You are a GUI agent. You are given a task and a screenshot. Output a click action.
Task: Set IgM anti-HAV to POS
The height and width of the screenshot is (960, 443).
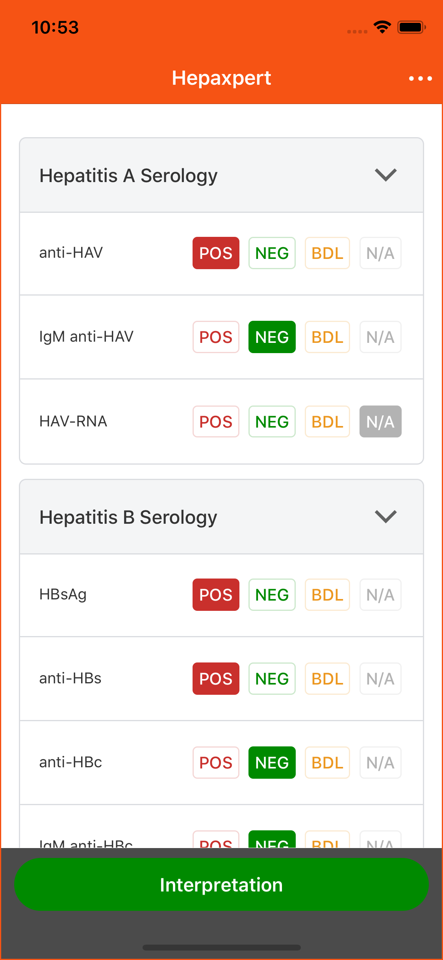(x=216, y=337)
